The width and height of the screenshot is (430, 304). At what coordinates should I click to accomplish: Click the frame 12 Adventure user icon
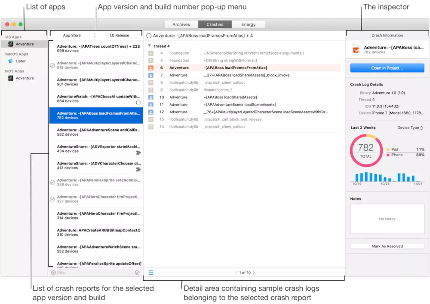[x=151, y=112]
